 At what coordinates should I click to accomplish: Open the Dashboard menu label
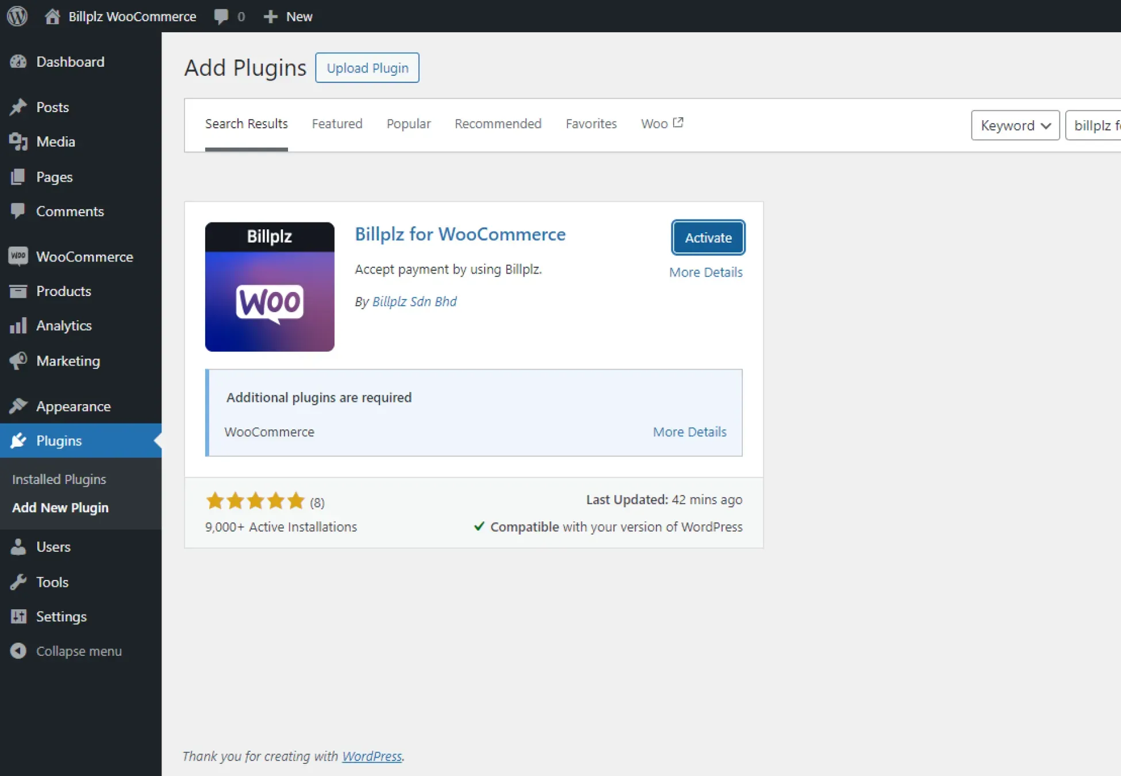coord(70,62)
